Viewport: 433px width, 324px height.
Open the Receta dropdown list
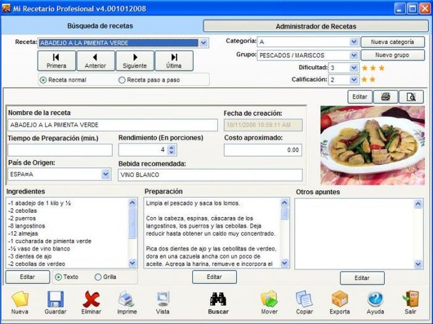pos(204,43)
